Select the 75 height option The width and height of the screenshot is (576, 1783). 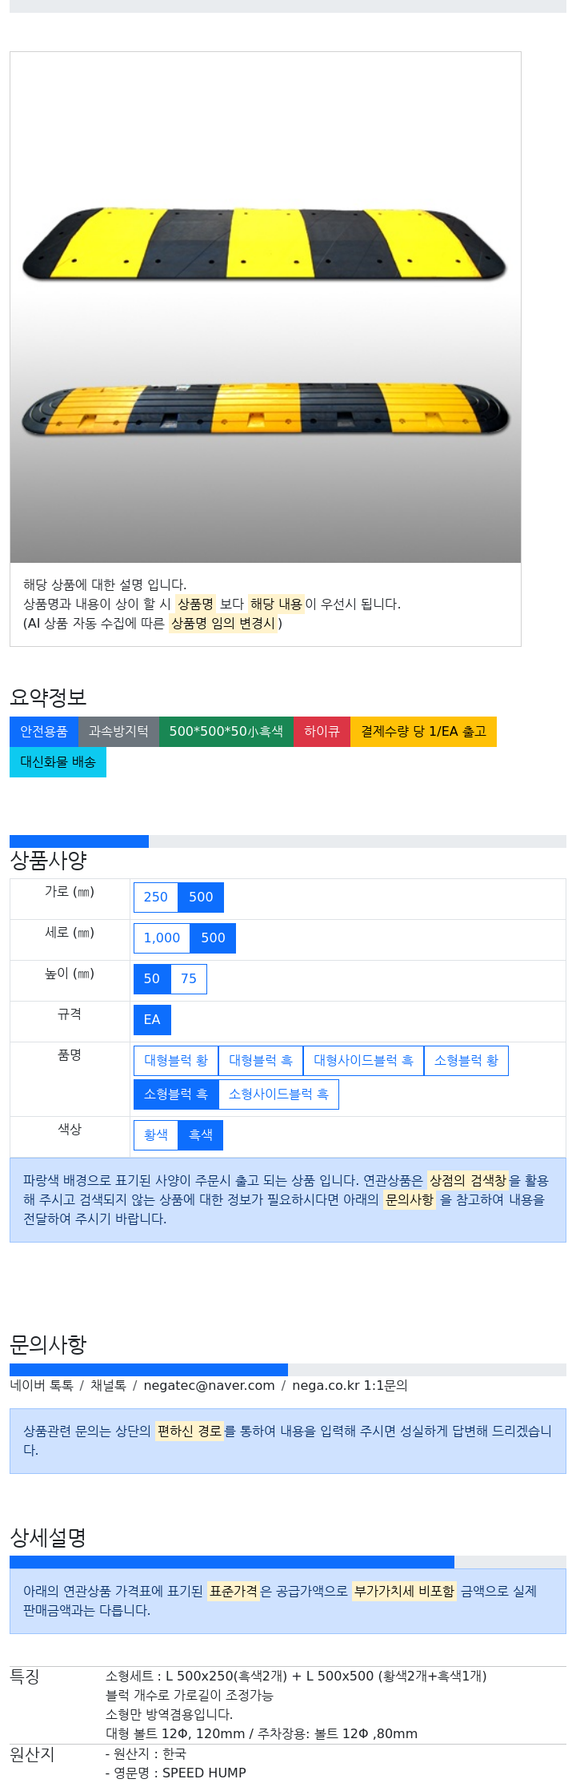point(189,979)
